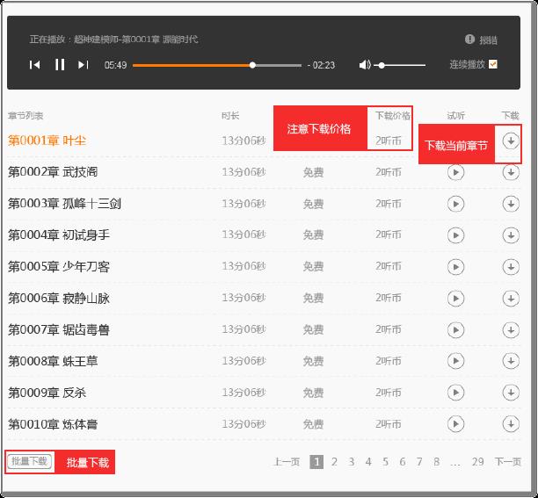Download 第0003章 孤峰十三剑
This screenshot has width=538, height=498.
tap(511, 204)
